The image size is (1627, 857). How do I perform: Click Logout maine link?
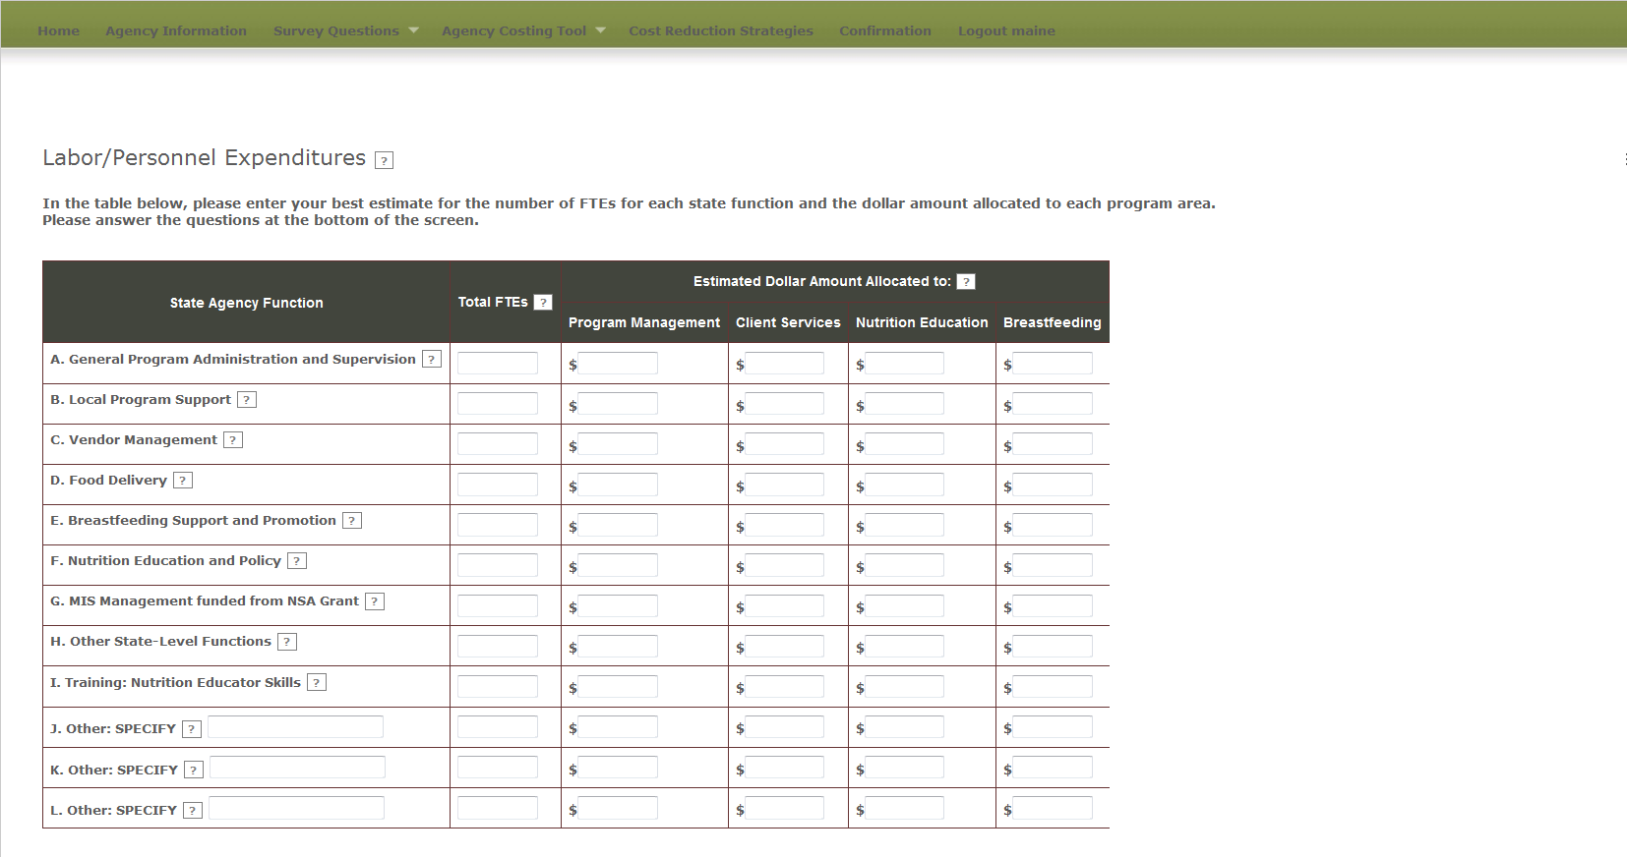tap(1006, 30)
